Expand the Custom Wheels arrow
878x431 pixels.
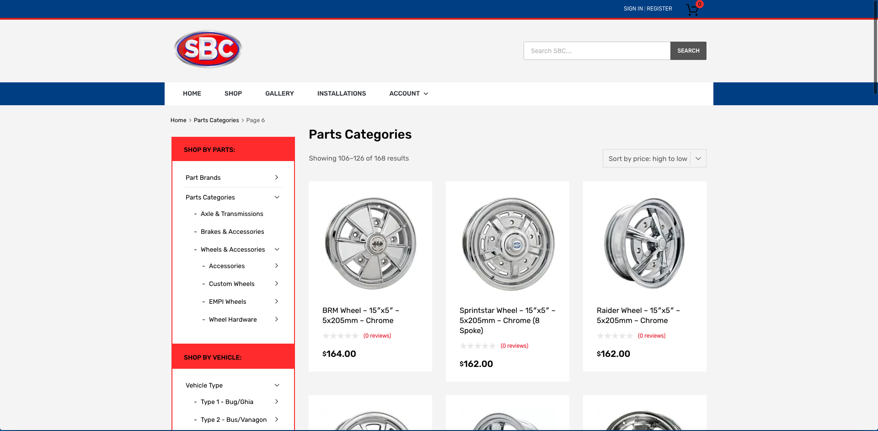pyautogui.click(x=277, y=284)
